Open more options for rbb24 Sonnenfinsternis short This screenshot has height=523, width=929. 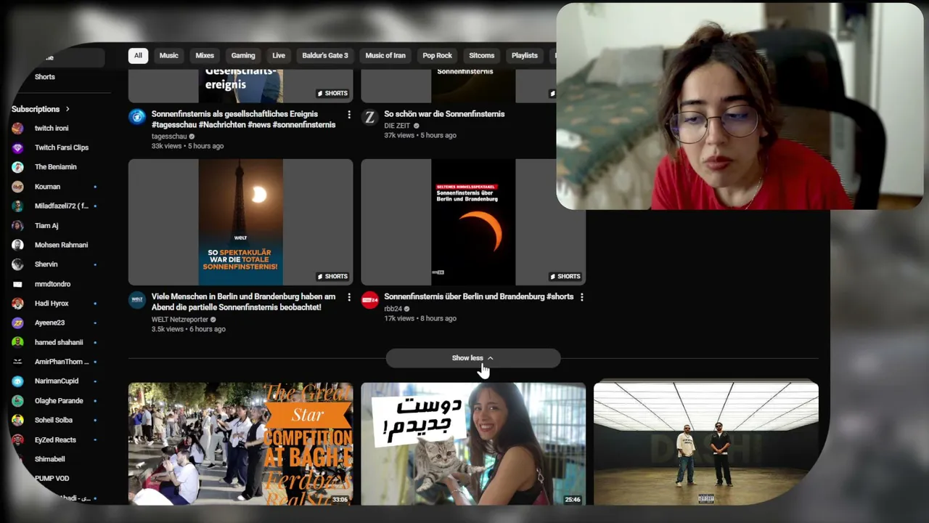(x=581, y=297)
